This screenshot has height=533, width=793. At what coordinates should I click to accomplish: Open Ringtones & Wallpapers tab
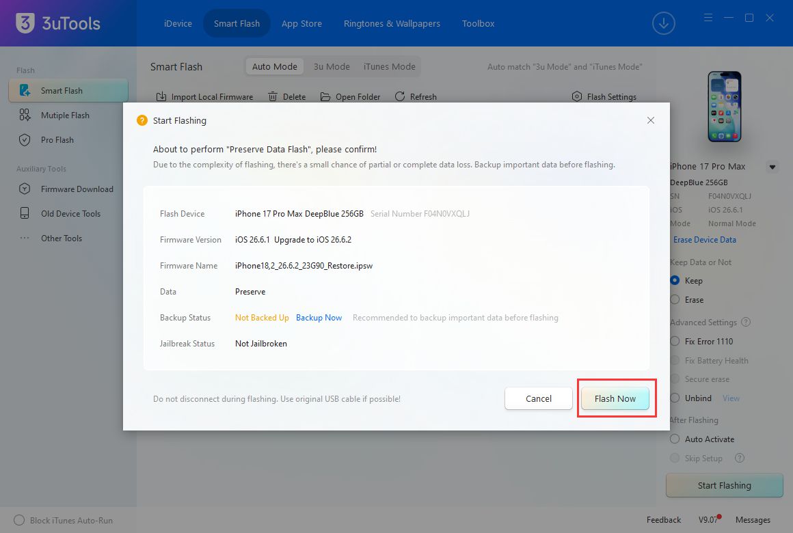392,23
